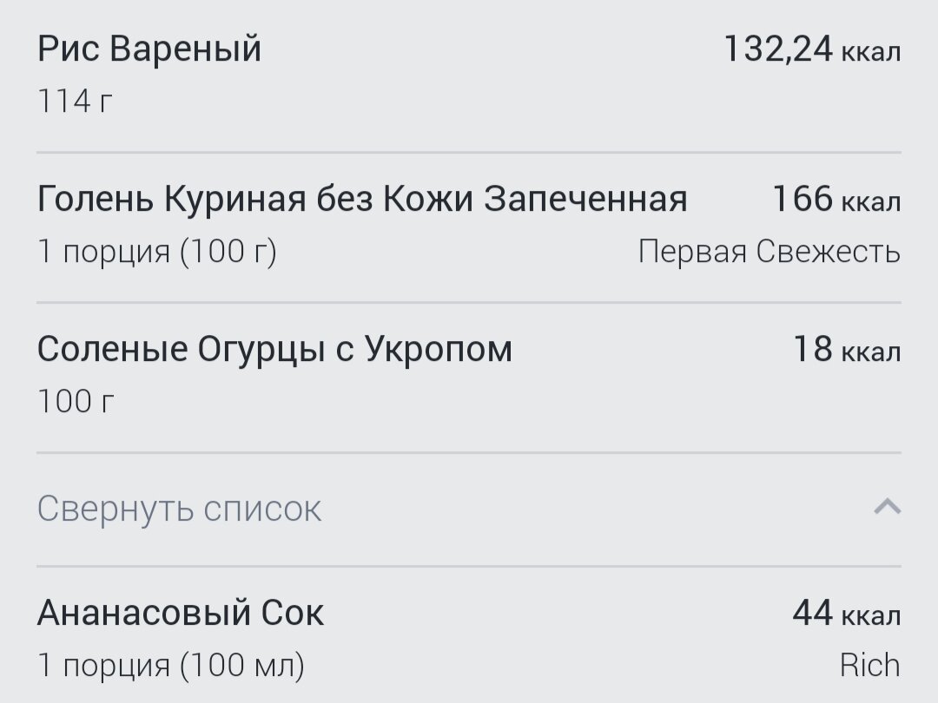The width and height of the screenshot is (938, 703).
Task: Click the brand label 'Первая Свежесть'
Action: (x=770, y=251)
